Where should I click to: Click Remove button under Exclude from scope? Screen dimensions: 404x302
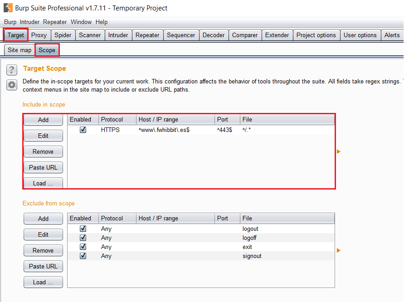[x=43, y=250]
